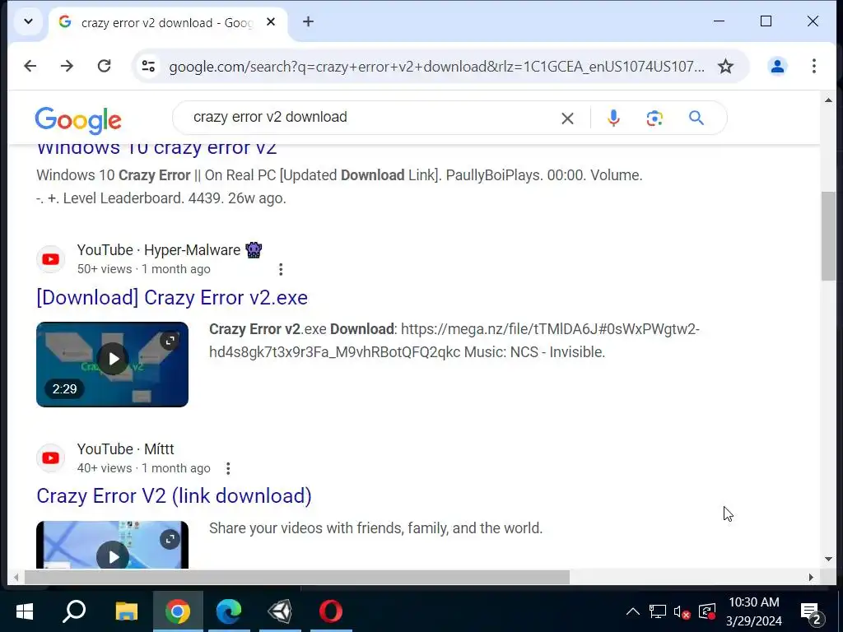
Task: Expand the Crazy Error v2.exe video preview
Action: click(x=170, y=340)
